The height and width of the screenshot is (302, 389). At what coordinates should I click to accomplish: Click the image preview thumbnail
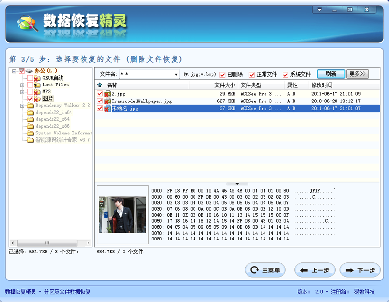tap(123, 215)
